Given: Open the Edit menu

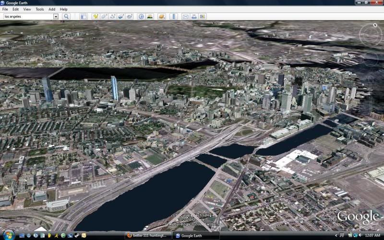Looking at the screenshot, I should pyautogui.click(x=15, y=9).
